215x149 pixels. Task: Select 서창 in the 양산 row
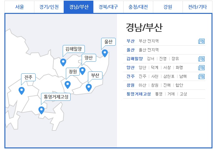click(167, 67)
